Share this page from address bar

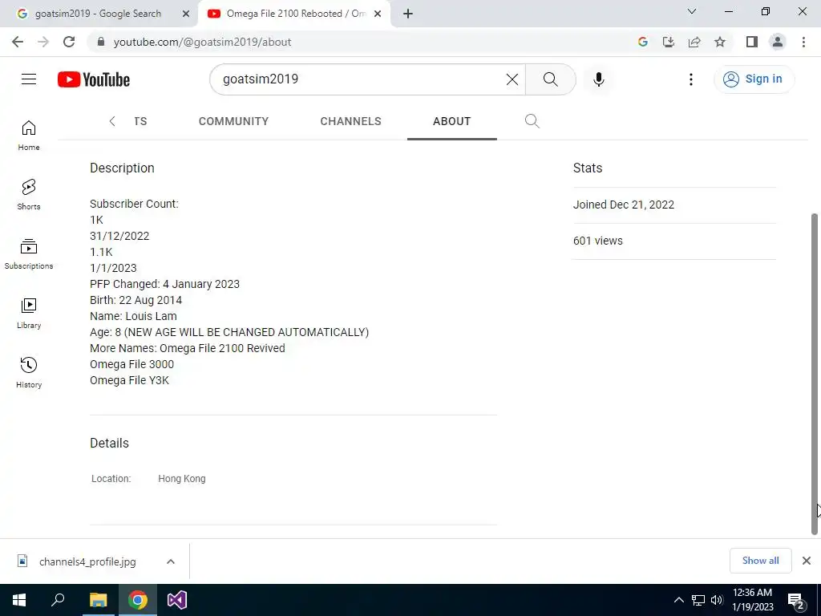694,42
